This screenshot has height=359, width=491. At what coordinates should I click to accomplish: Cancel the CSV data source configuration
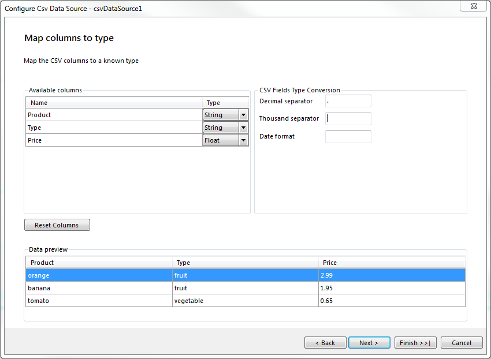coord(462,342)
